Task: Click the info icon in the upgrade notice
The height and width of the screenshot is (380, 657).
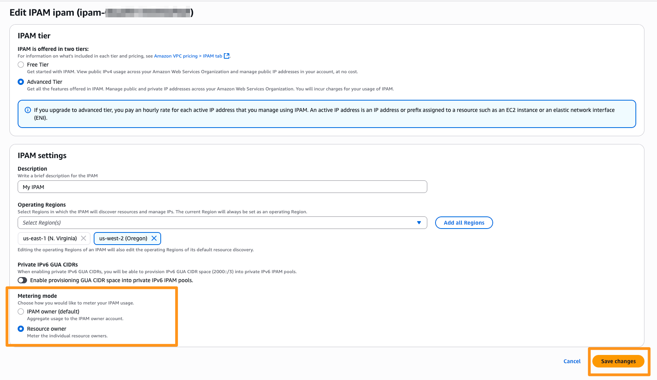Action: [27, 110]
